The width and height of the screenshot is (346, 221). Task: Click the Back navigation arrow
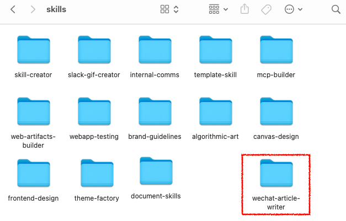click(x=13, y=9)
